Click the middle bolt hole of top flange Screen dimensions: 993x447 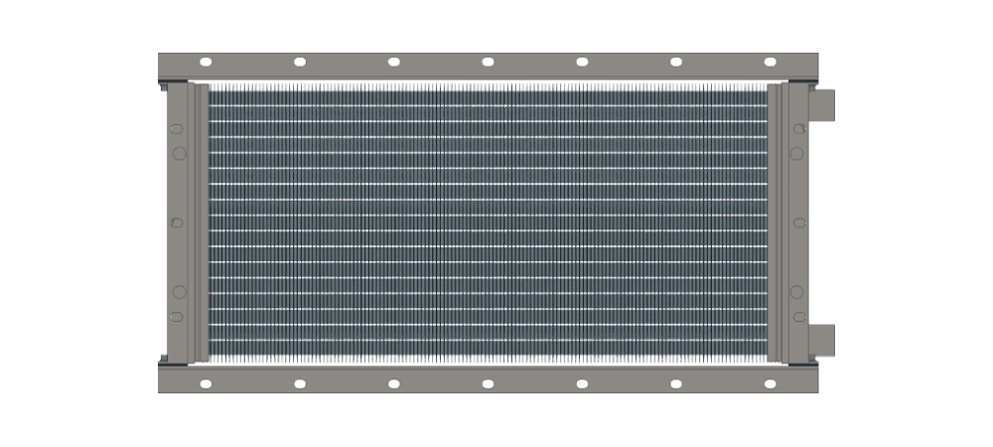488,62
